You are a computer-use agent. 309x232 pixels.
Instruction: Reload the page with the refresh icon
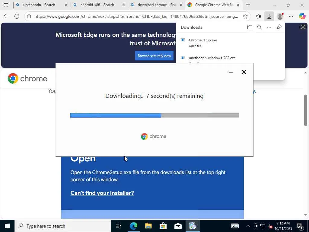[x=17, y=16]
